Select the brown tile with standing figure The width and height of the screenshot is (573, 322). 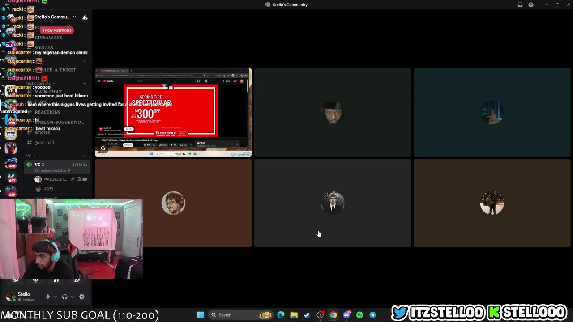(x=492, y=203)
